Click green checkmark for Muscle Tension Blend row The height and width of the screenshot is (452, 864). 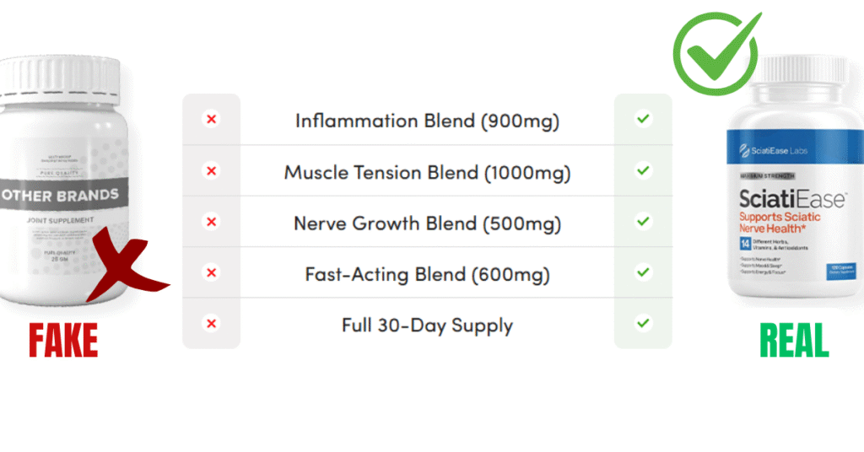tap(643, 170)
